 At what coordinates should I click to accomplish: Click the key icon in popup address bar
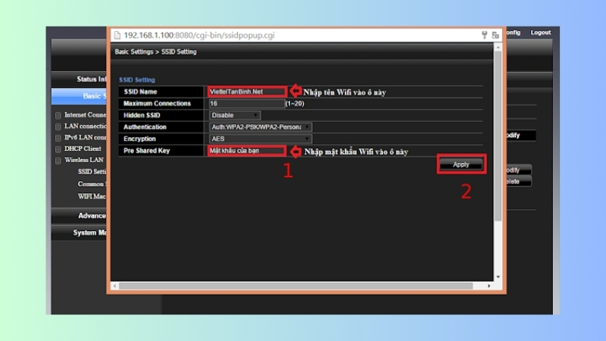[484, 35]
